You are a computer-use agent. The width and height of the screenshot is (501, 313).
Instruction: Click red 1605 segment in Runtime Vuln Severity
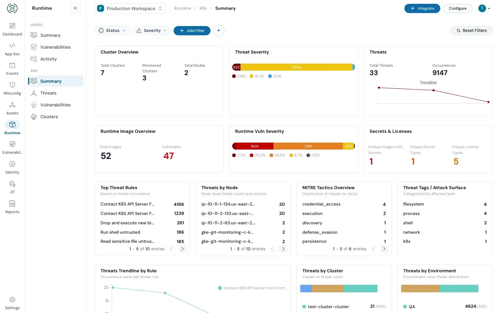pos(255,146)
